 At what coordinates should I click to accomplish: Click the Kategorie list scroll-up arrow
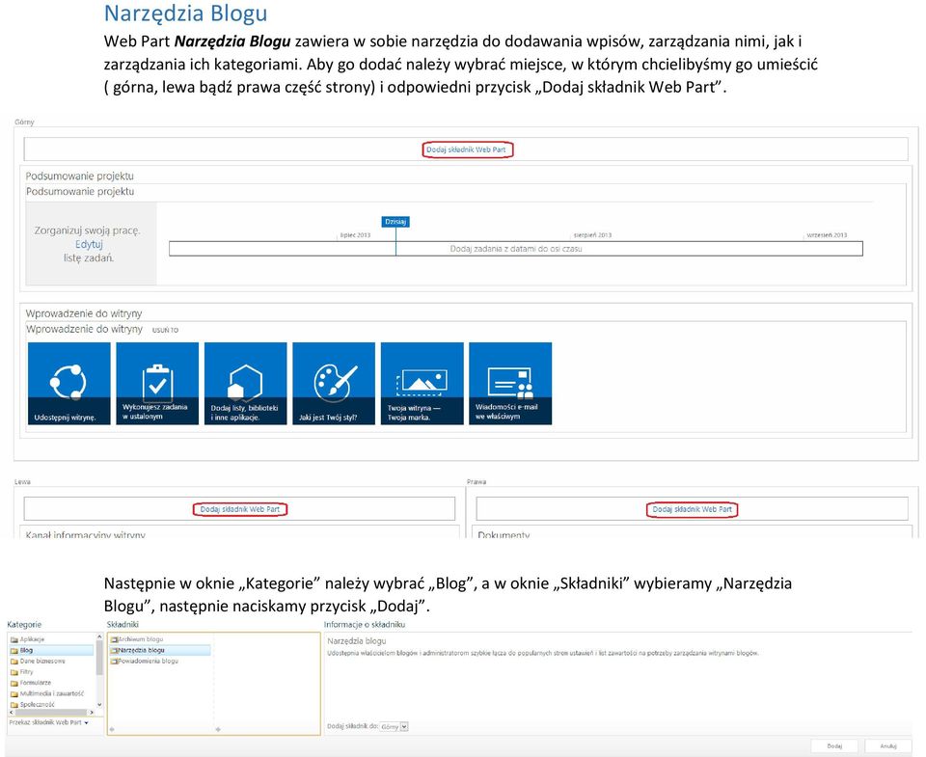tap(99, 637)
